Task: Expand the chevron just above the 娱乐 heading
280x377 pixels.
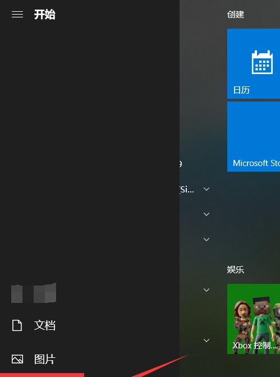Action: pyautogui.click(x=206, y=239)
